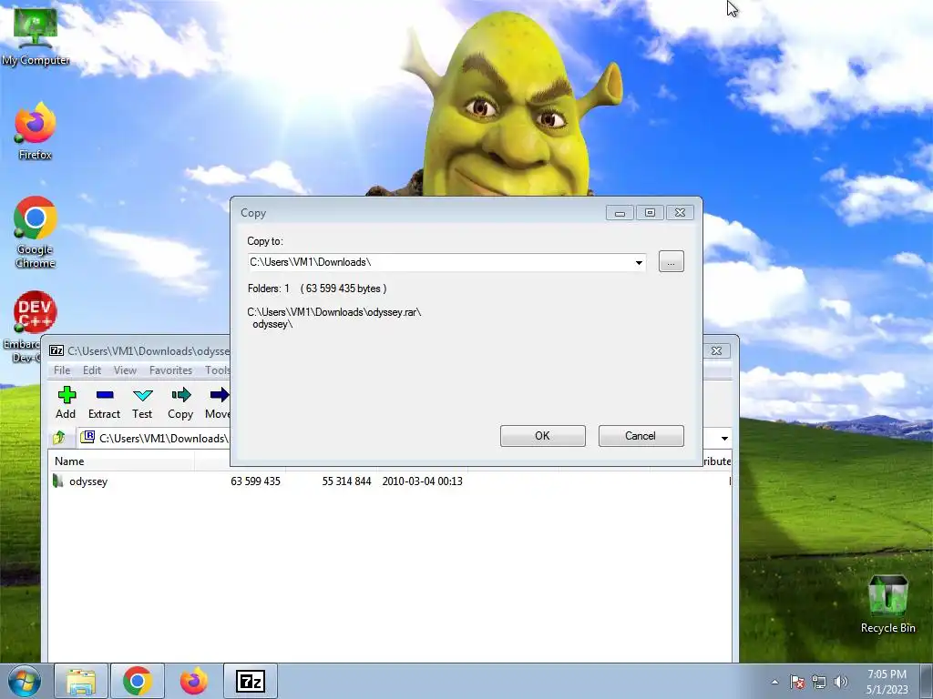Minimize the Copy dialog
This screenshot has width=933, height=699.
pyautogui.click(x=620, y=212)
